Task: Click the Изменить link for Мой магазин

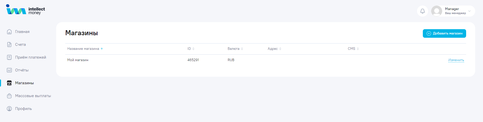Action: pos(456,60)
